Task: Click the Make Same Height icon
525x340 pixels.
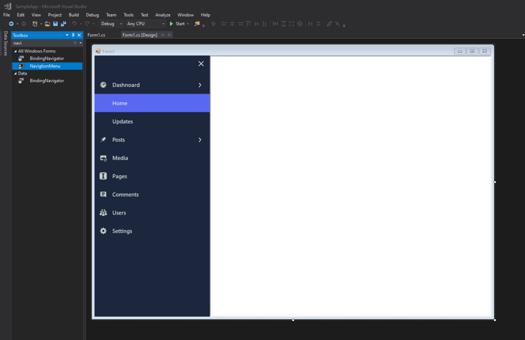Action: [x=284, y=24]
